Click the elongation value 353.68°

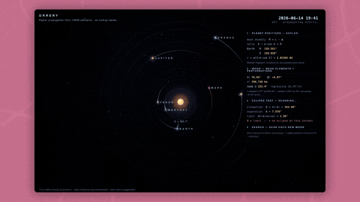pos(290,107)
